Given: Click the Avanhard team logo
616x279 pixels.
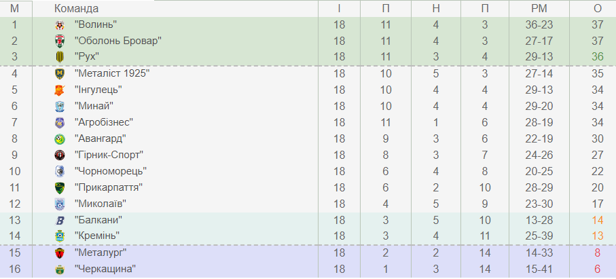Looking at the screenshot, I should point(60,138).
